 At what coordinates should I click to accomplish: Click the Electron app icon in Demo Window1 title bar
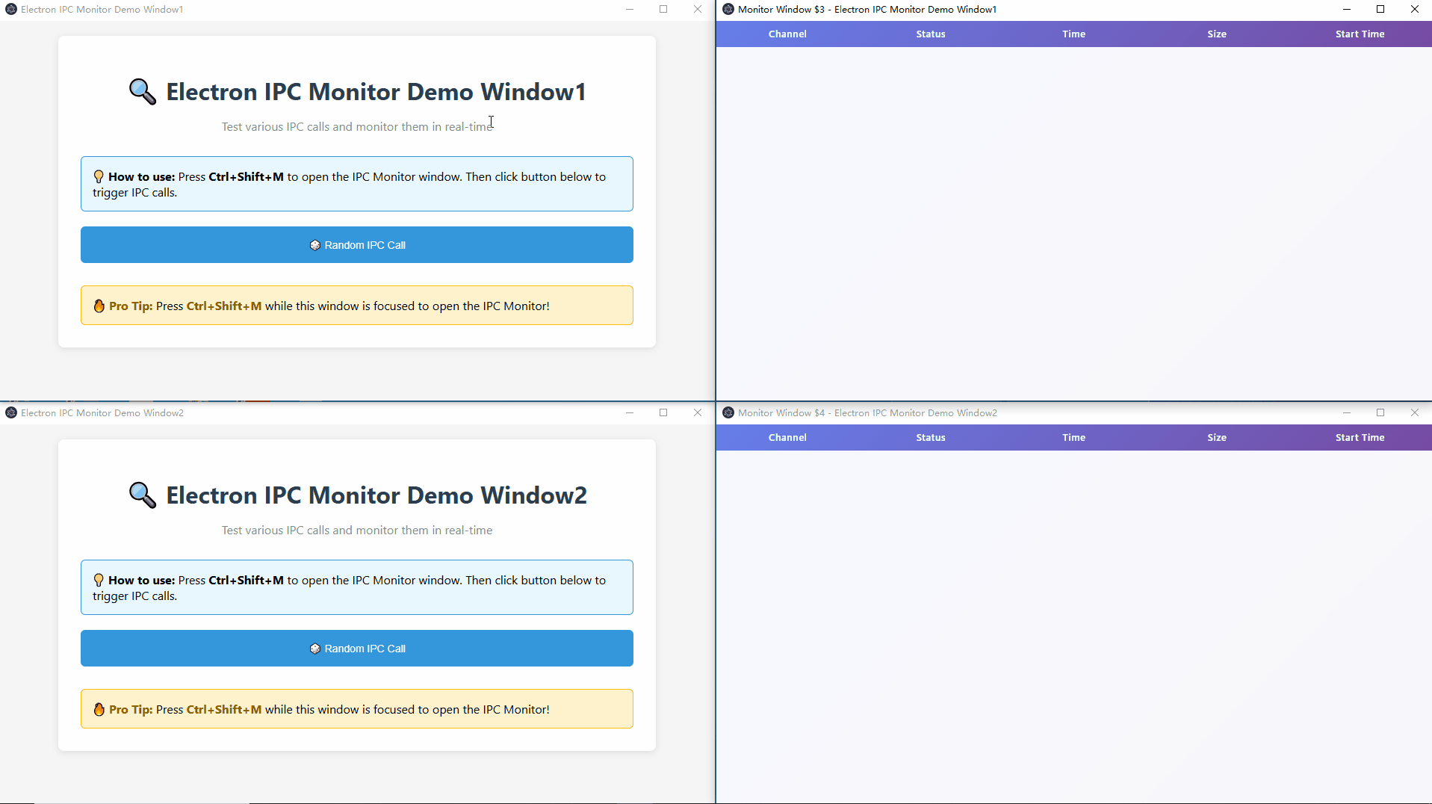pyautogui.click(x=11, y=10)
